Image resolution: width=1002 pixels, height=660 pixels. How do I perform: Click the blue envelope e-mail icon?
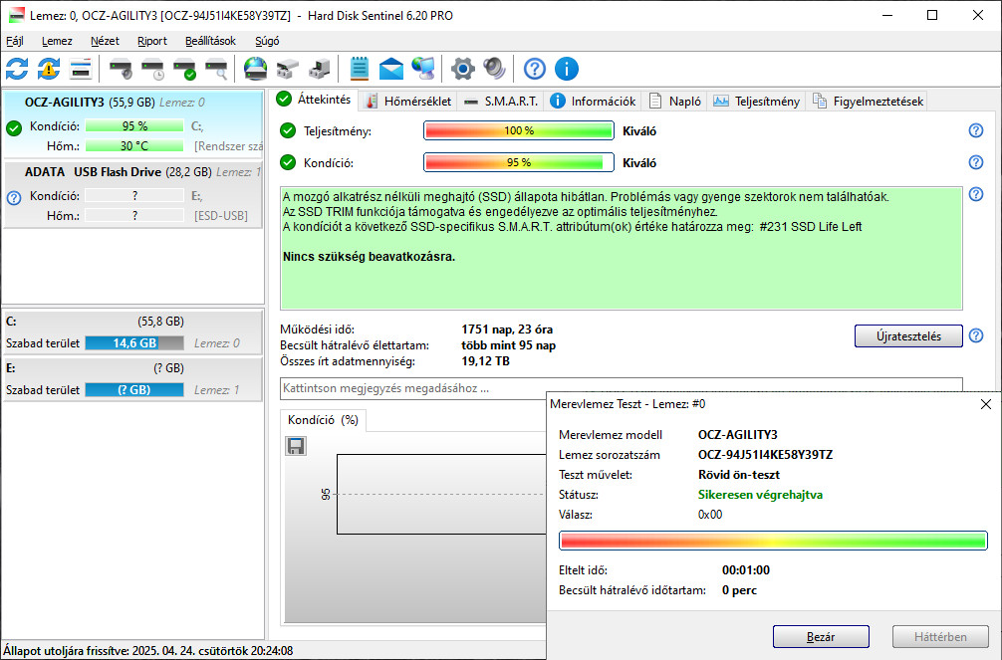tap(391, 69)
